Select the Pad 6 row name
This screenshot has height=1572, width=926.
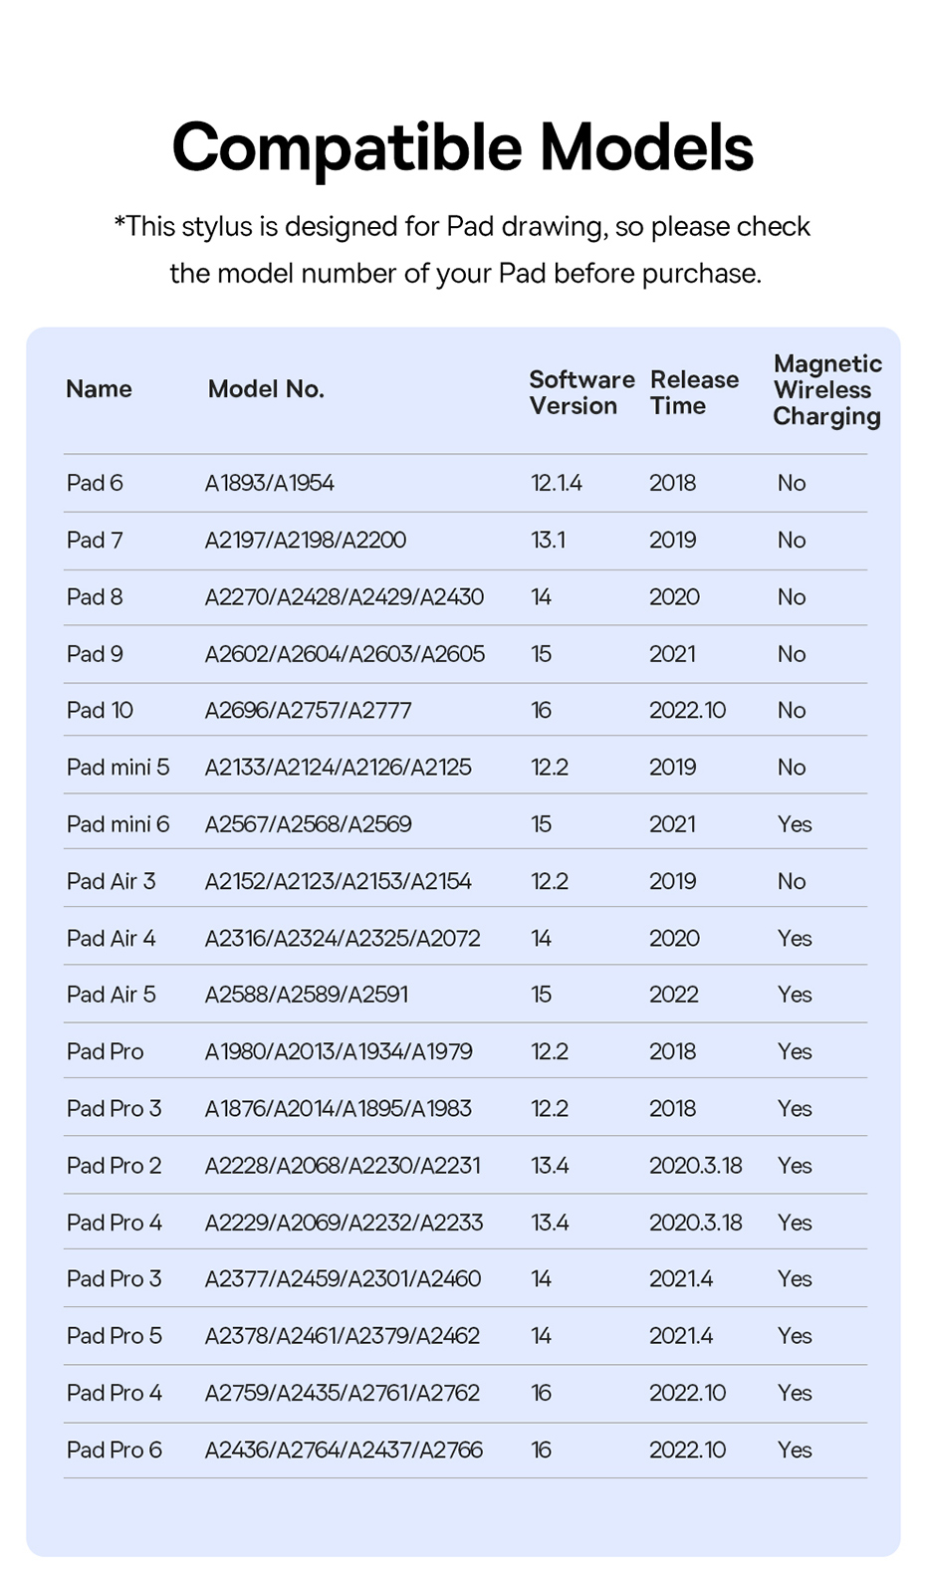pyautogui.click(x=95, y=483)
